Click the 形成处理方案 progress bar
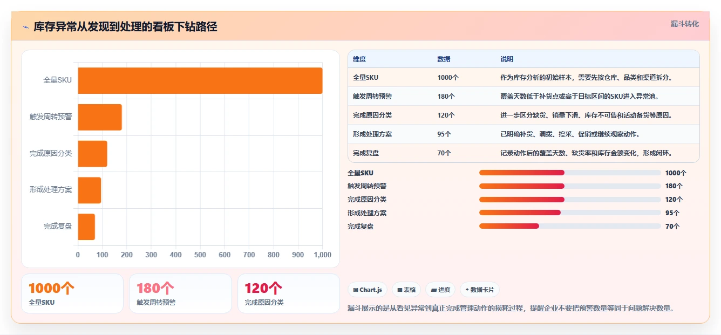 coord(570,213)
